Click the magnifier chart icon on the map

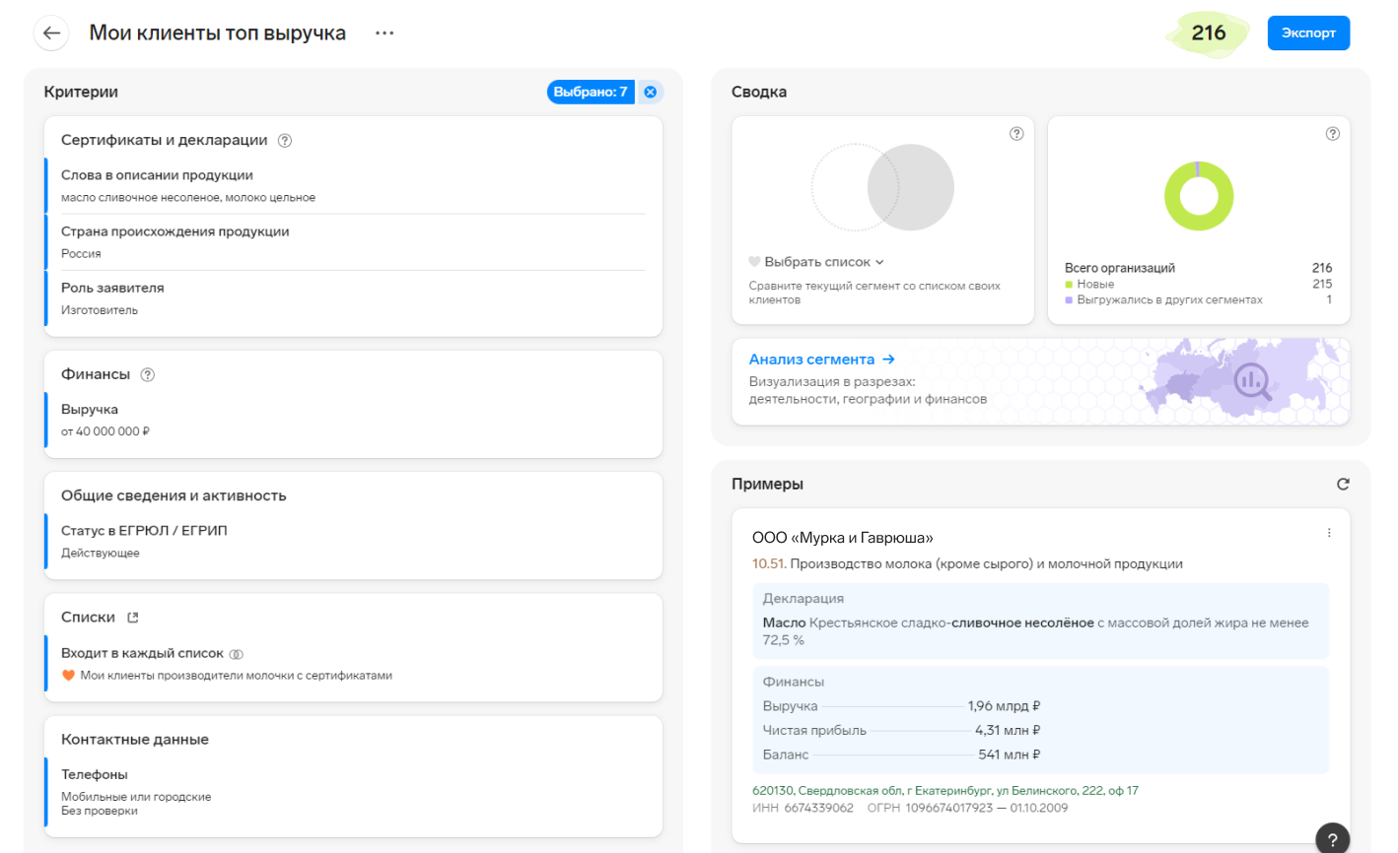coord(1253,381)
